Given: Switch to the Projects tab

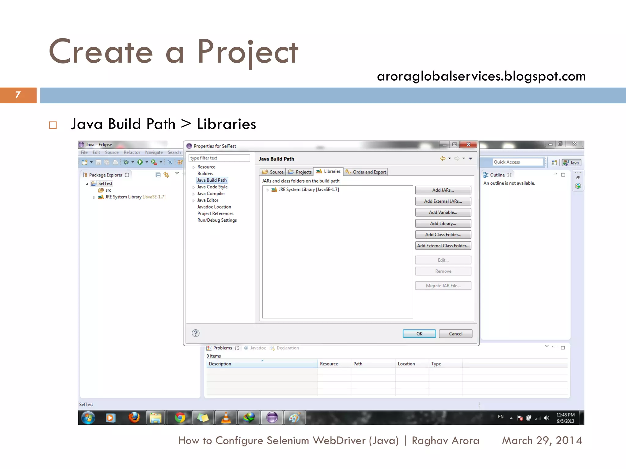Looking at the screenshot, I should pos(300,172).
